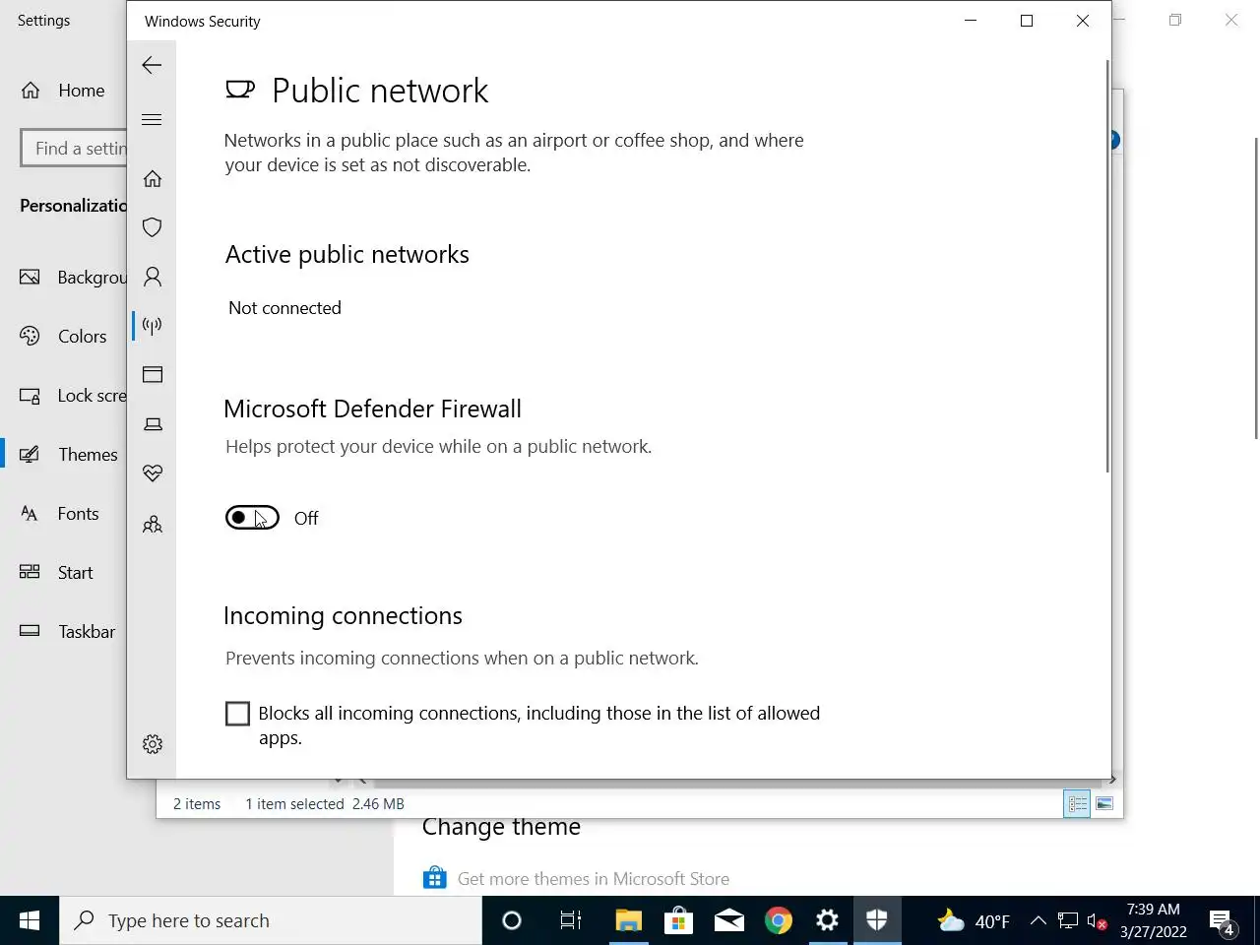Open Cortana from the taskbar
1260x945 pixels.
coord(512,920)
